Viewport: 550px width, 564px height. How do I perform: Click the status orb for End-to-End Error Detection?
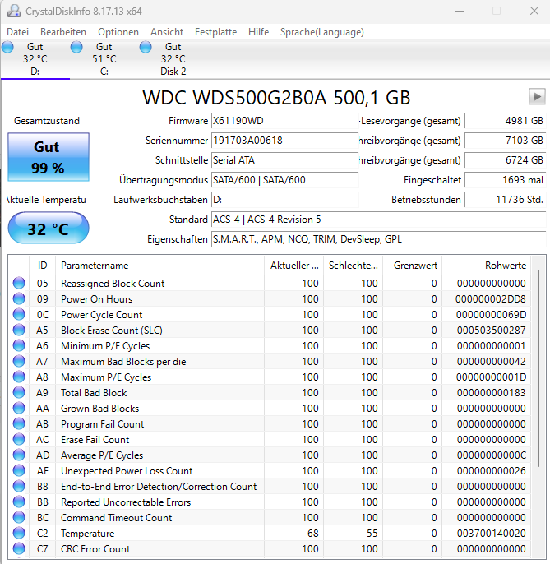click(x=19, y=487)
